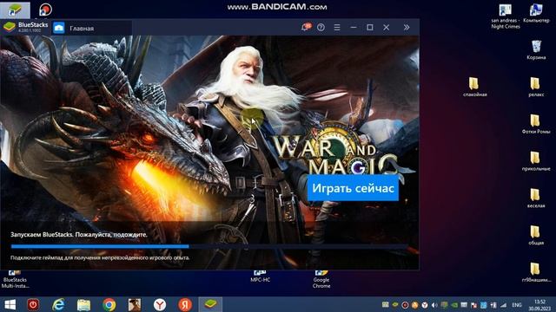Select the релакс desktop folder
Screen dimensions: 556x312
[x=536, y=87]
